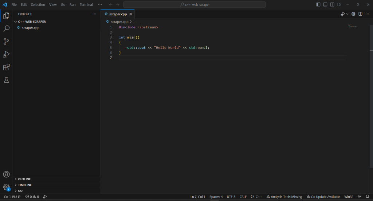
Task: Click the c++-web-scraper command center search box
Action: (194, 5)
